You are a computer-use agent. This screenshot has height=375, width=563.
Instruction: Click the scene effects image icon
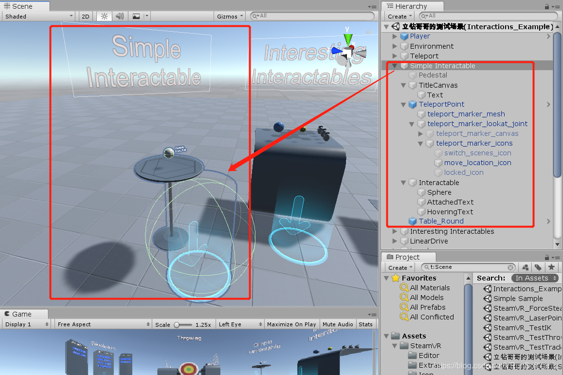pyautogui.click(x=136, y=16)
